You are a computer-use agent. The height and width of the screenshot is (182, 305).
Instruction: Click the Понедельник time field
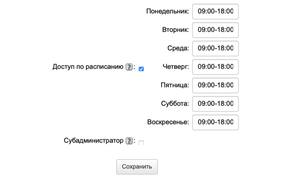pos(215,11)
